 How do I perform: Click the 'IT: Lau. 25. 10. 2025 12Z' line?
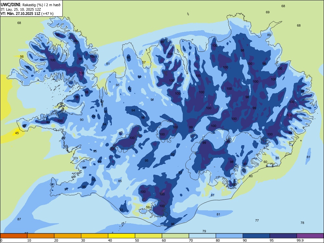coord(21,9)
